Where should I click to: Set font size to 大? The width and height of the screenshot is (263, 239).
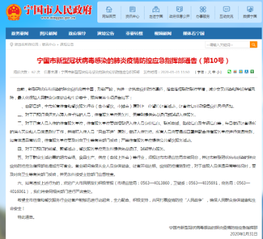point(209,72)
